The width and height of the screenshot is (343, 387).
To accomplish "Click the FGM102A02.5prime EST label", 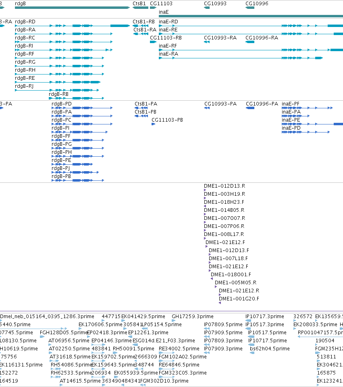I will tap(183, 357).
